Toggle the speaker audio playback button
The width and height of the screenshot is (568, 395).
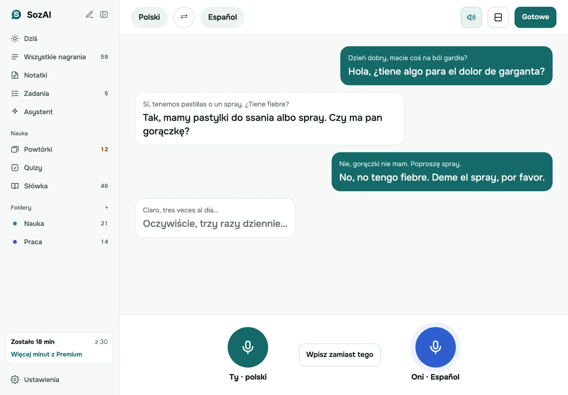pyautogui.click(x=471, y=17)
